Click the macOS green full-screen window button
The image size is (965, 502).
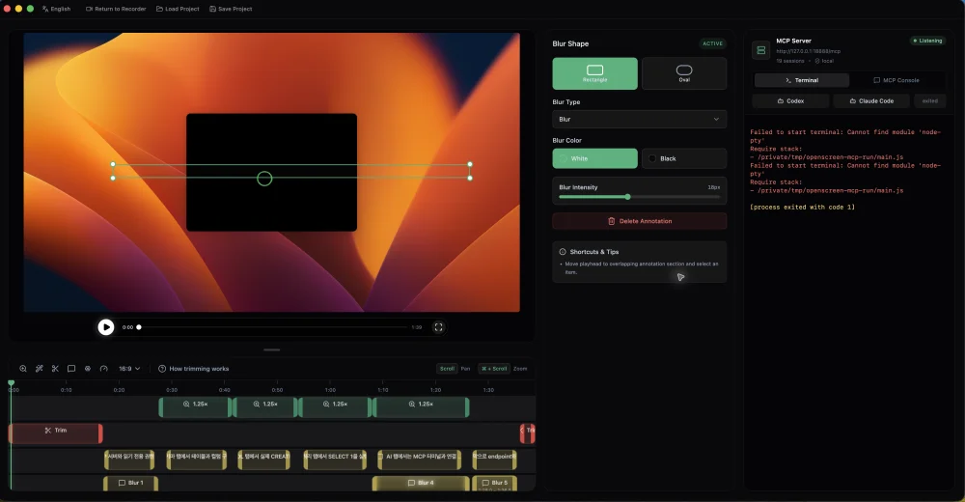pos(30,9)
